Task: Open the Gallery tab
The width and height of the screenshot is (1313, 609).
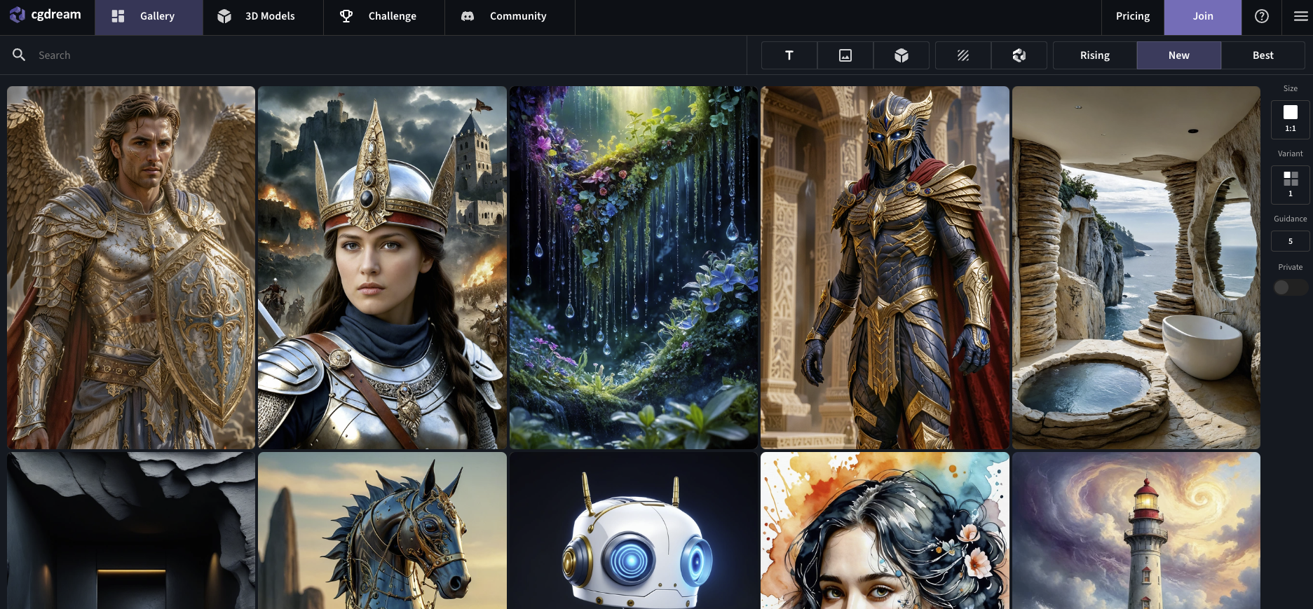Action: pyautogui.click(x=149, y=17)
